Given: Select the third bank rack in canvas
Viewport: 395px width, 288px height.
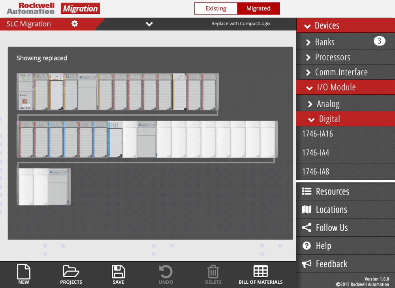Looking at the screenshot, I should tap(44, 187).
